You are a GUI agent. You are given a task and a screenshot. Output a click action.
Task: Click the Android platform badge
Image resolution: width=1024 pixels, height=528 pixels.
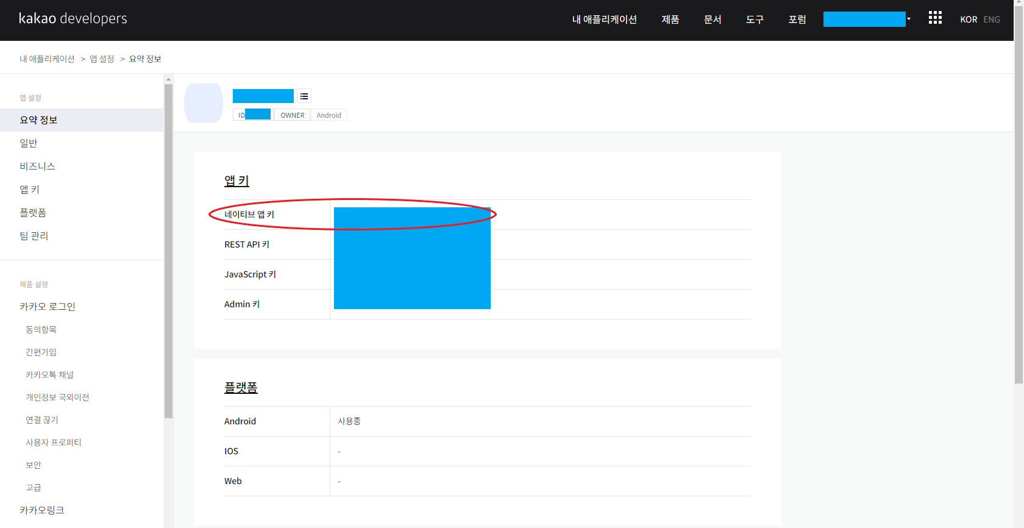[329, 115]
